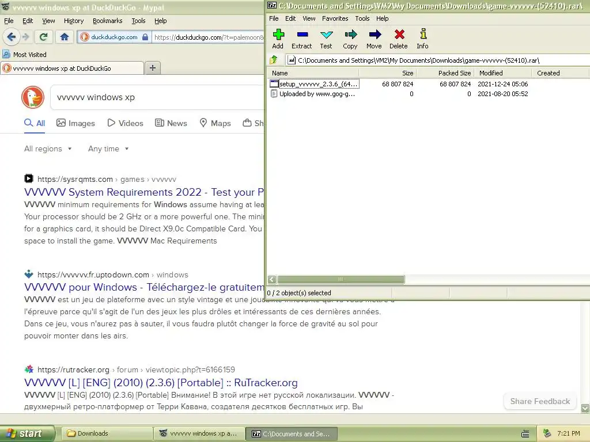Sort 7-Zip list by Size column
The height and width of the screenshot is (442, 590).
tap(388, 73)
